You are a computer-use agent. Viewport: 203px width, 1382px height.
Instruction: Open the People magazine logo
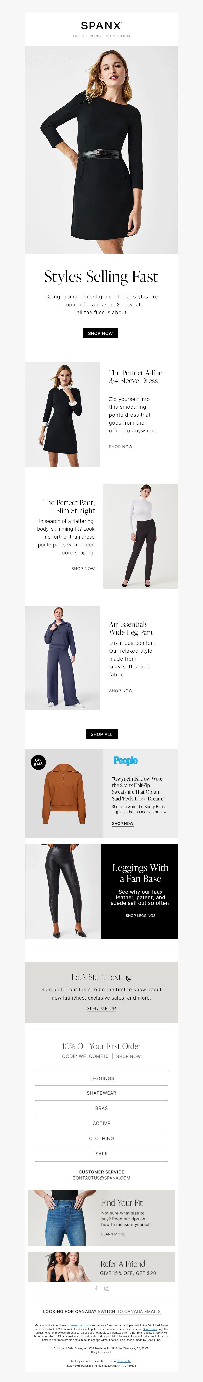click(126, 760)
